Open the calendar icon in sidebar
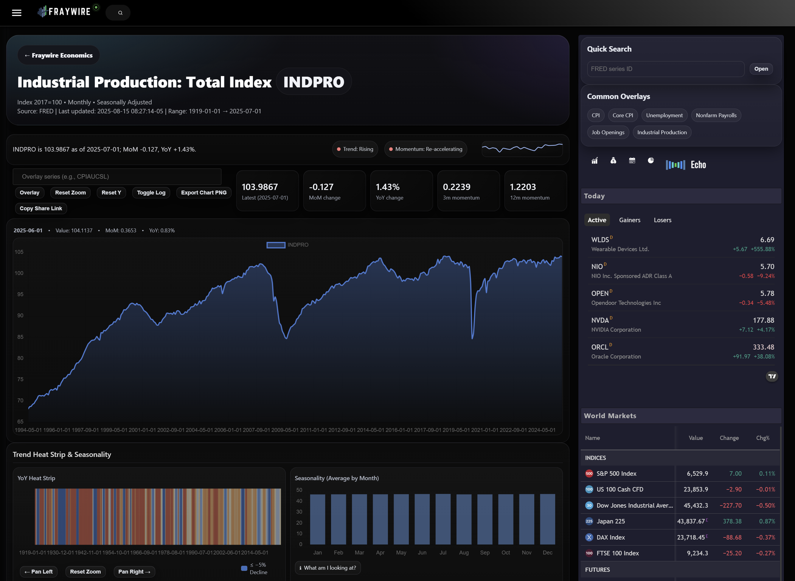795x581 pixels. (x=632, y=161)
